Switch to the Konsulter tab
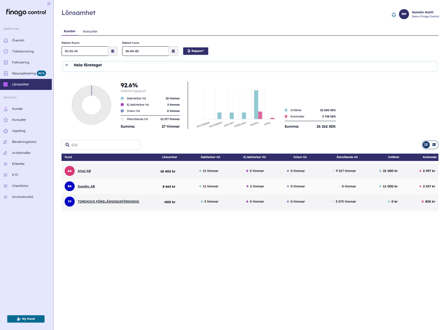Viewport: 445px width, 330px height. (x=90, y=31)
